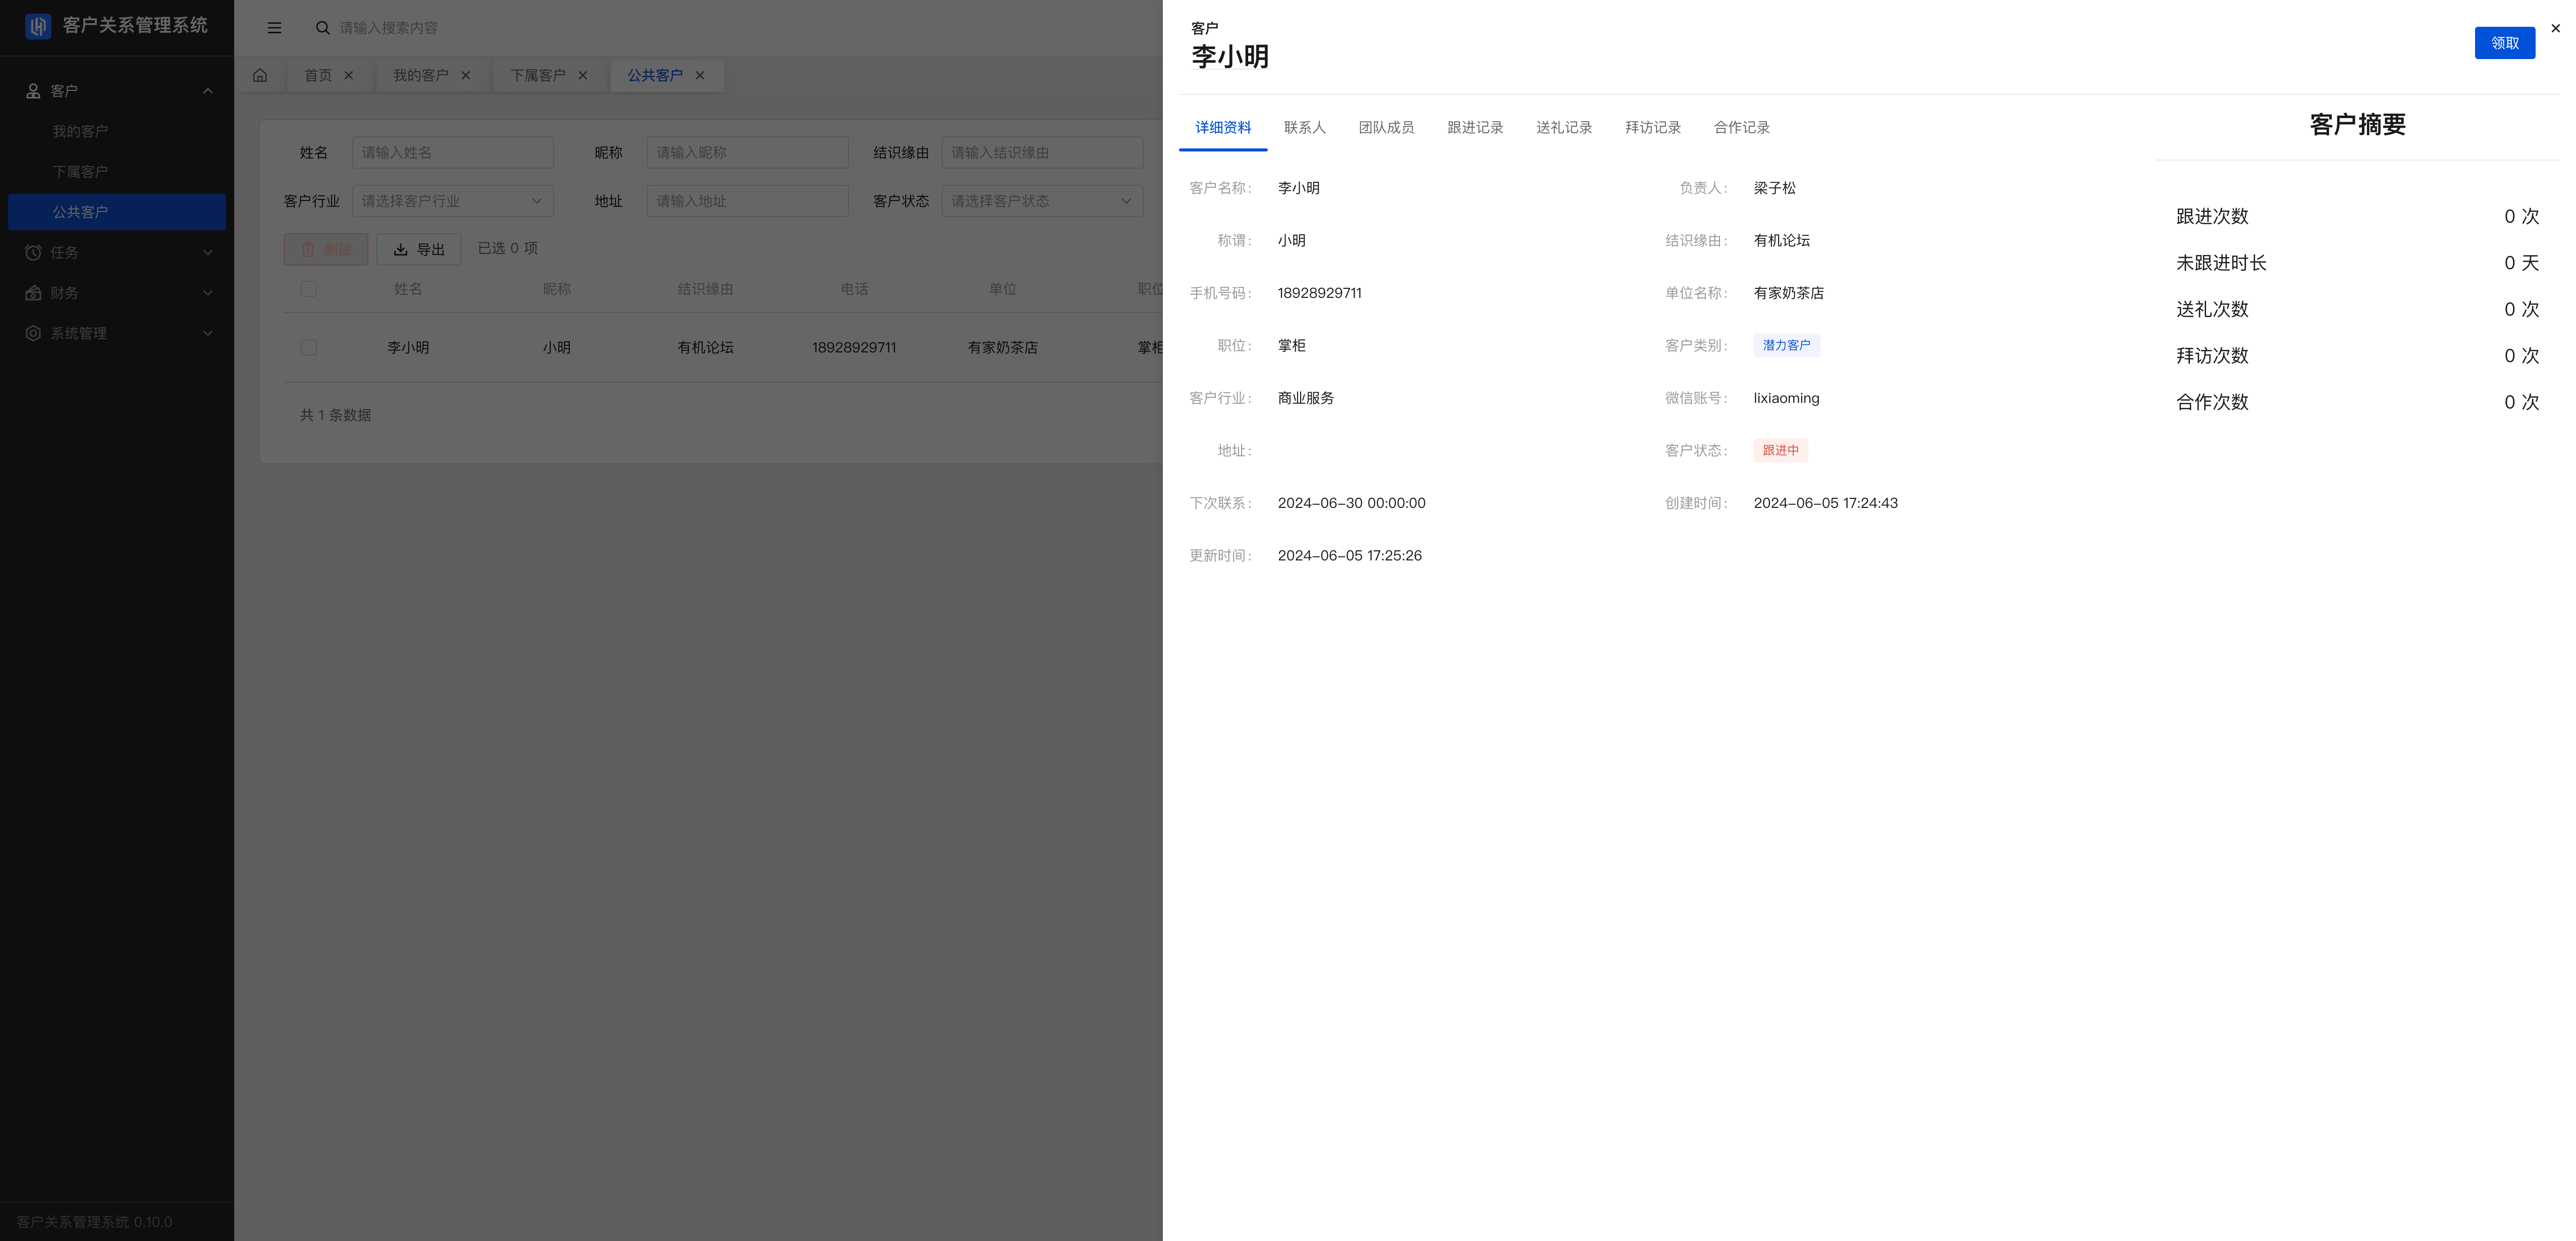Tick the select-all header checkbox
Screen dimensions: 2576x1241
[x=309, y=289]
